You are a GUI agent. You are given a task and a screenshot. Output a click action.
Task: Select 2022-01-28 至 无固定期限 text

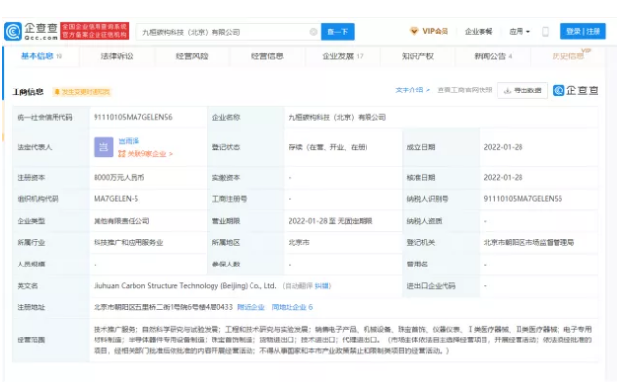pyautogui.click(x=330, y=221)
